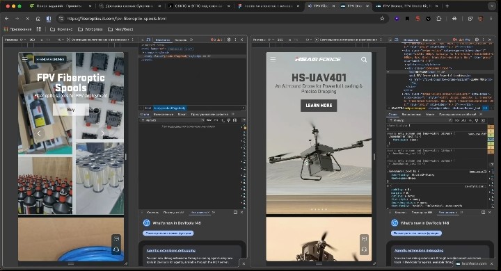
Task: Open the Chrome three-dot menu
Action: [x=491, y=19]
